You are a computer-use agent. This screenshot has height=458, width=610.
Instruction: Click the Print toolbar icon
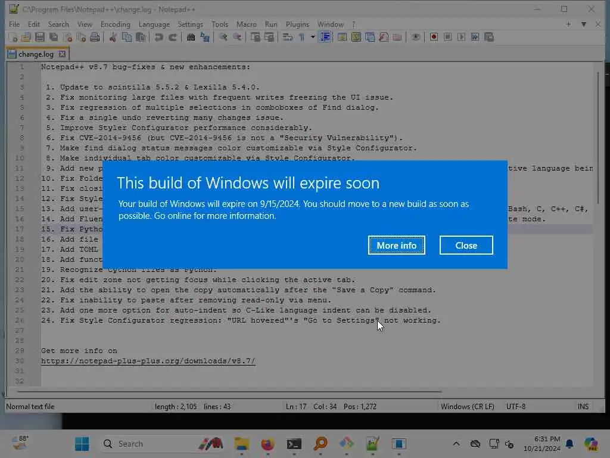(95, 38)
